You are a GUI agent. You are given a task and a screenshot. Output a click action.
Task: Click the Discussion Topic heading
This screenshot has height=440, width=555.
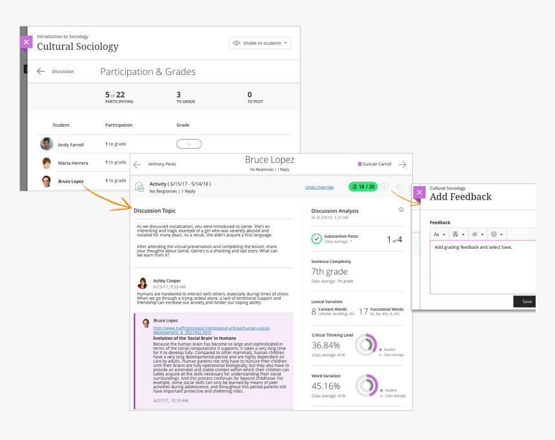pos(155,211)
